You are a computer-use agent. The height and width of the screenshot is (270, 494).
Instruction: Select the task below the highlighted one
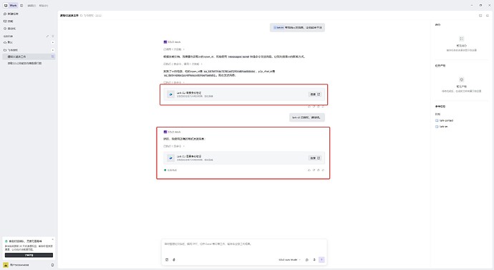coord(24,63)
